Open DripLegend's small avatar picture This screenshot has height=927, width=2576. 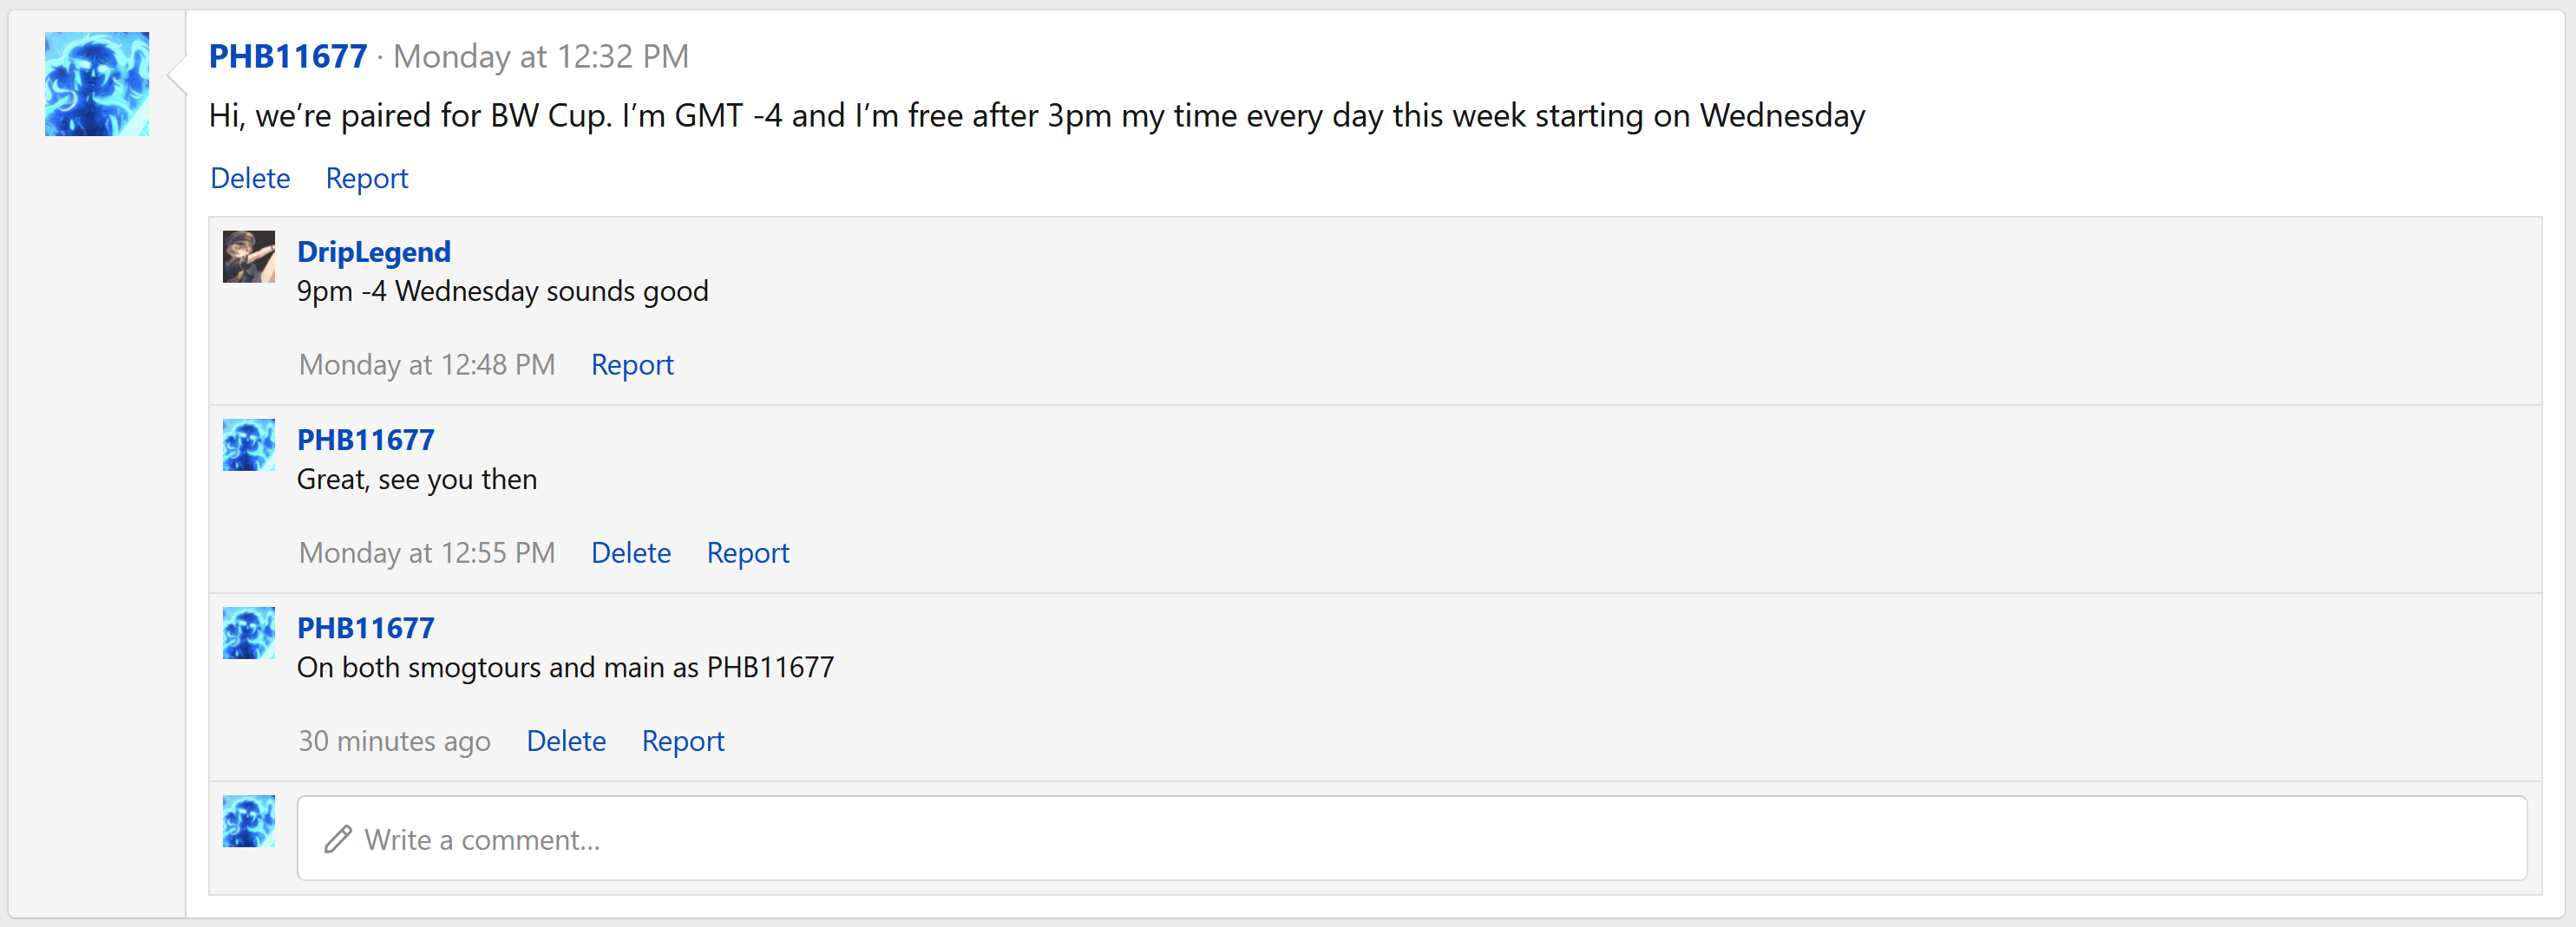tap(248, 257)
